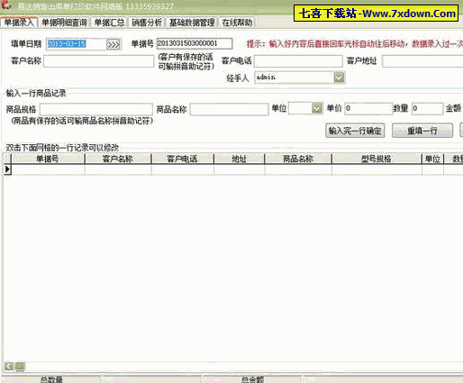Click the application icon in title bar
This screenshot has height=383, width=463.
[x=6, y=5]
